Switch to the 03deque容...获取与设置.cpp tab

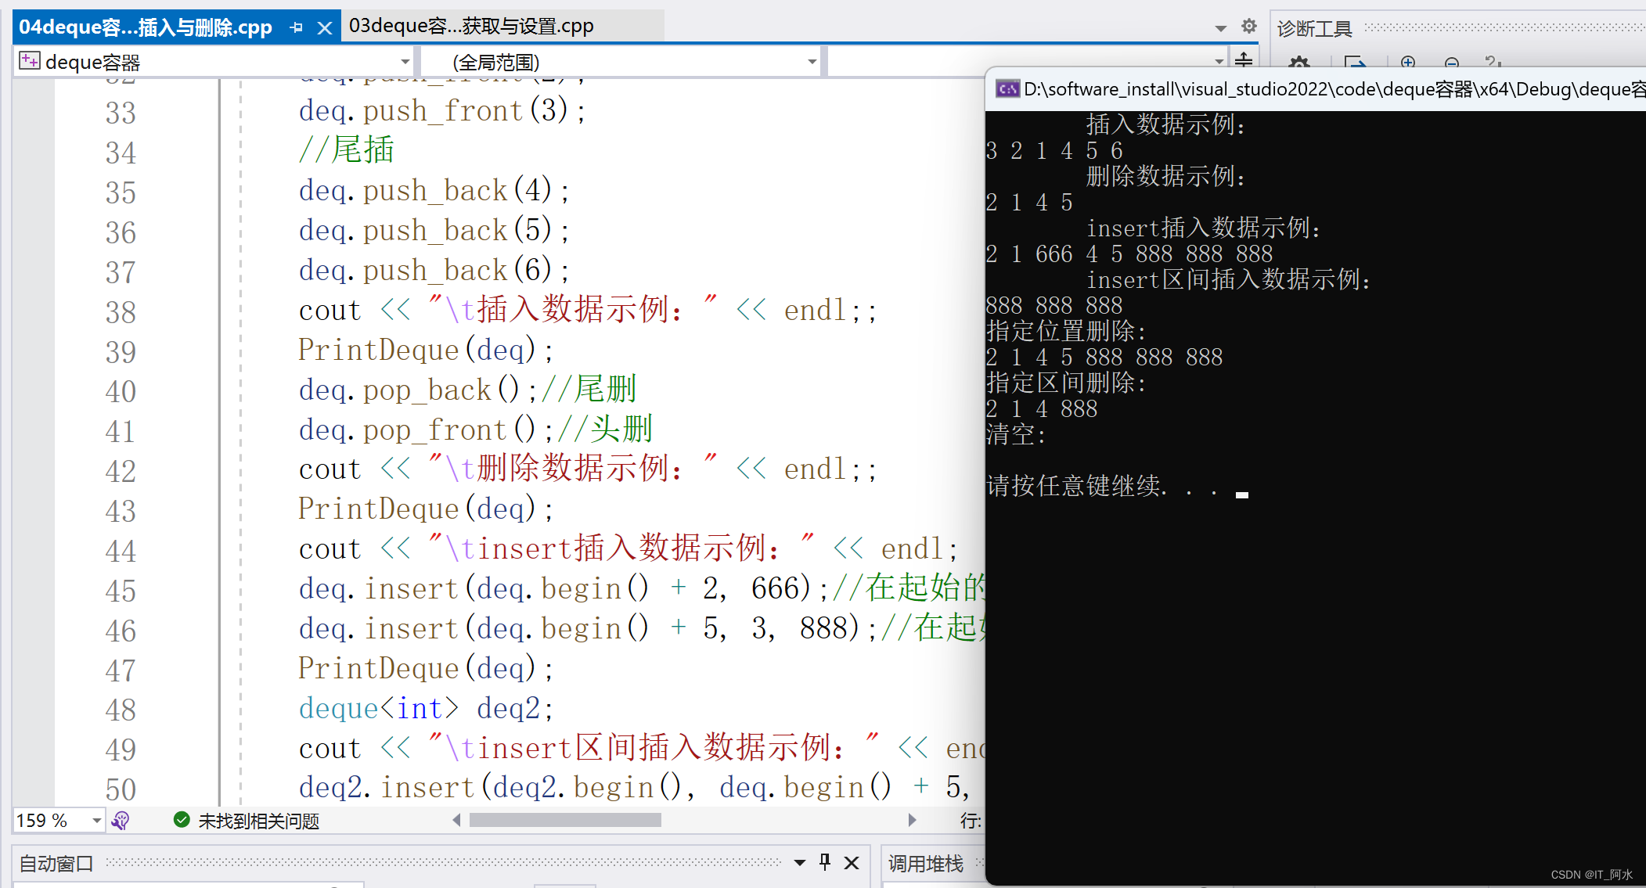[471, 26]
